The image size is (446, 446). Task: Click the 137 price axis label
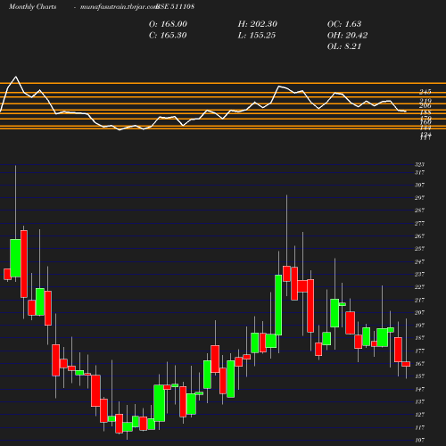419,401
